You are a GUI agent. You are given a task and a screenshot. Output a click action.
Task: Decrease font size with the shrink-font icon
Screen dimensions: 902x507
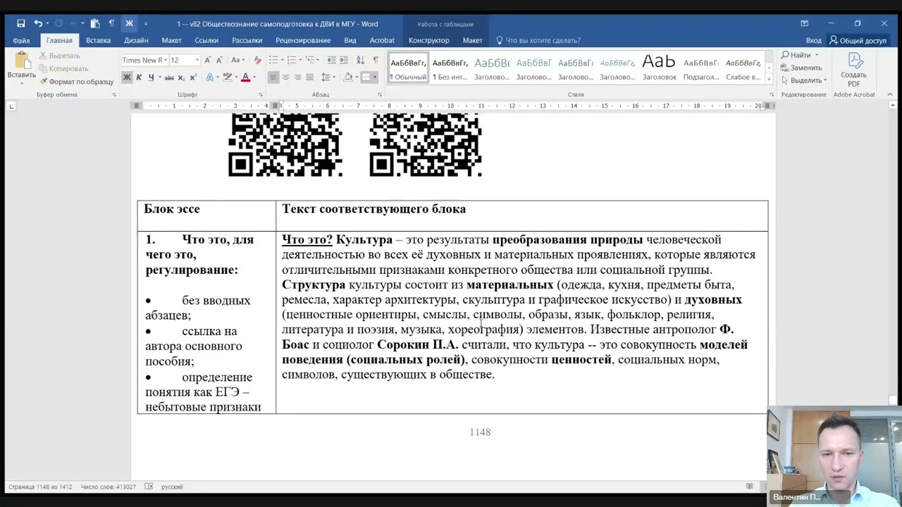[220, 60]
